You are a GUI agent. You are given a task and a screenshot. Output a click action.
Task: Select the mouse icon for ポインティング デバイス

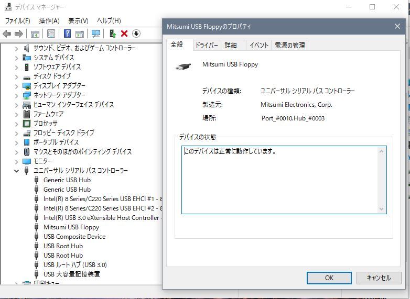click(27, 152)
